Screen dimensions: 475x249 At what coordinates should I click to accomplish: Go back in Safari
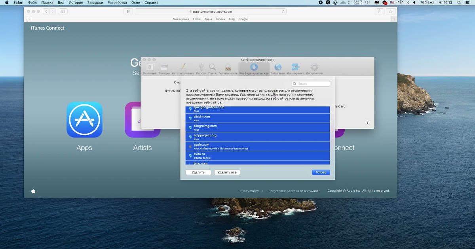[46, 11]
